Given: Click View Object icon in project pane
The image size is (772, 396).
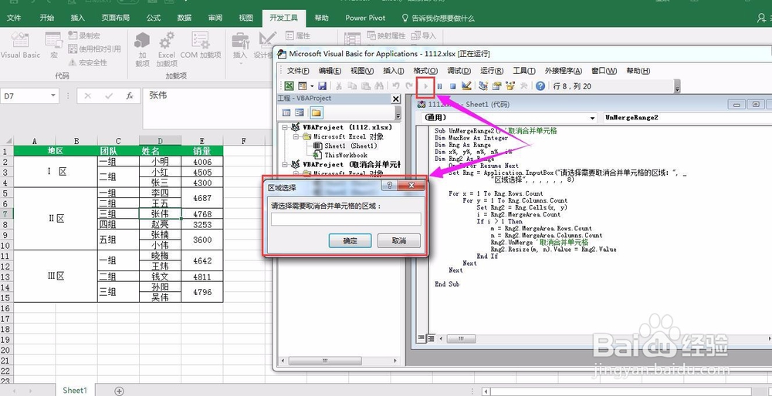Looking at the screenshot, I should 300,113.
